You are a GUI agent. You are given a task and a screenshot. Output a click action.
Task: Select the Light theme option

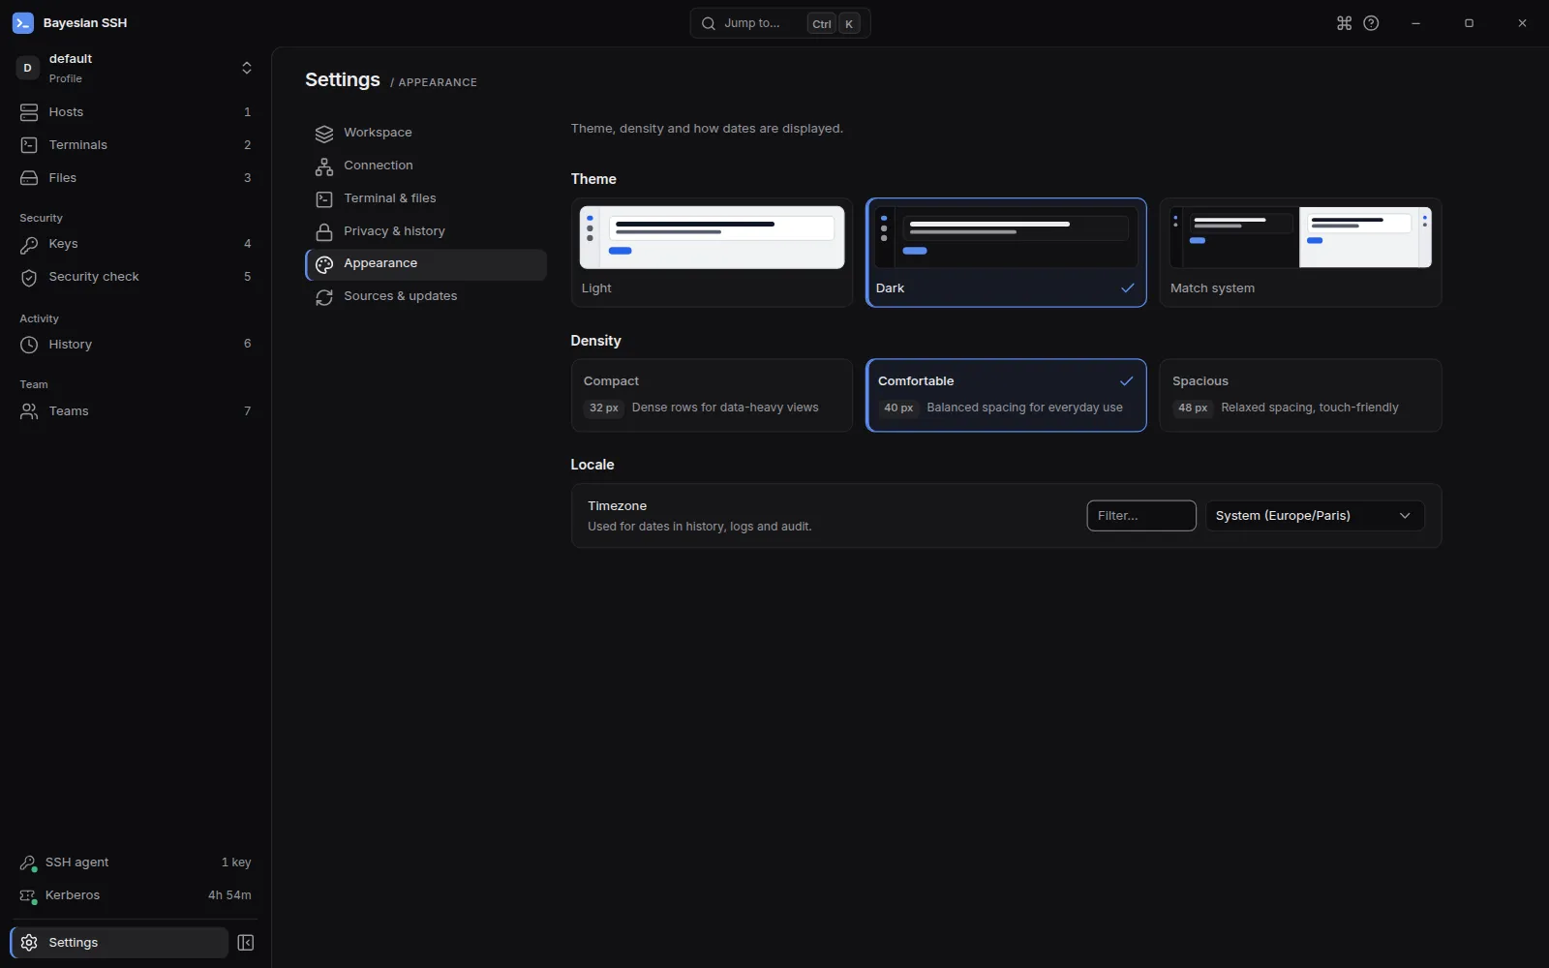[712, 253]
